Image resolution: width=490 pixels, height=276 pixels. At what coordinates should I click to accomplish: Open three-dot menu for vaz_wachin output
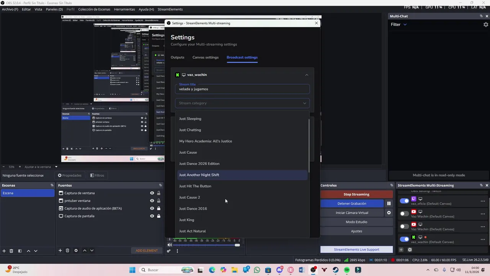483,240
